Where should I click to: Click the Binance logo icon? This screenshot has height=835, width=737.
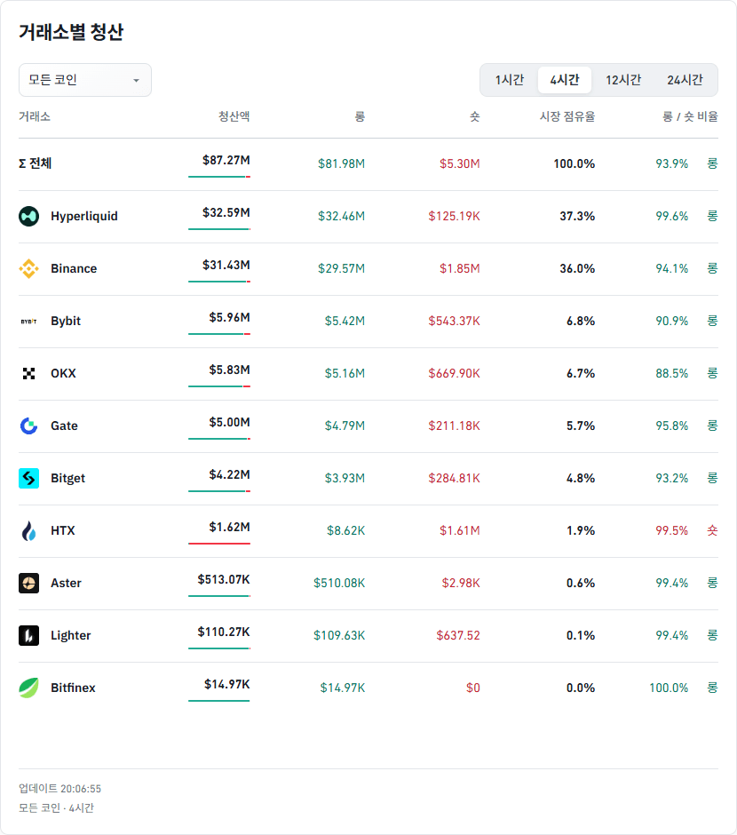tap(28, 268)
